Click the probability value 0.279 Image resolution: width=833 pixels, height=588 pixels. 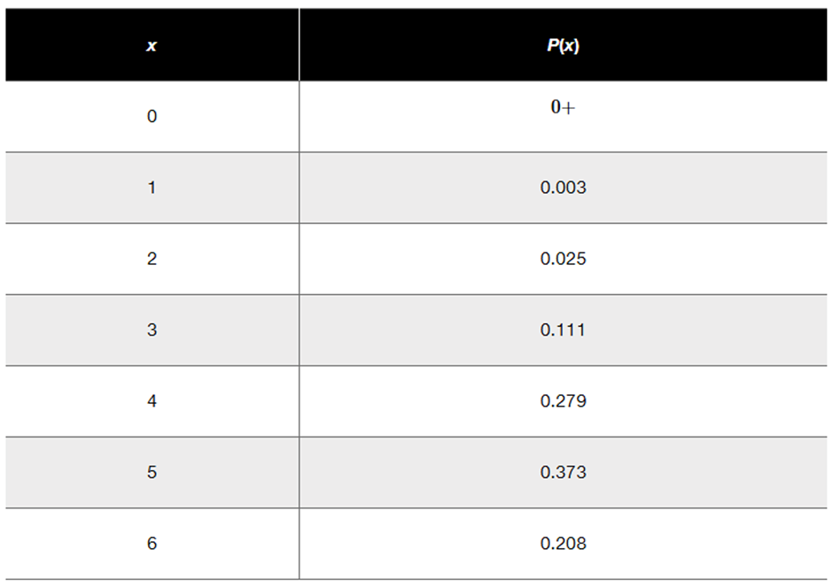pyautogui.click(x=563, y=401)
